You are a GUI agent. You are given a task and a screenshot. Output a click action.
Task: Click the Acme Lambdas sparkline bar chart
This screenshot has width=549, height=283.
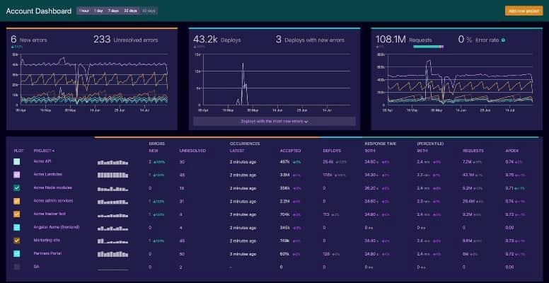pos(112,175)
